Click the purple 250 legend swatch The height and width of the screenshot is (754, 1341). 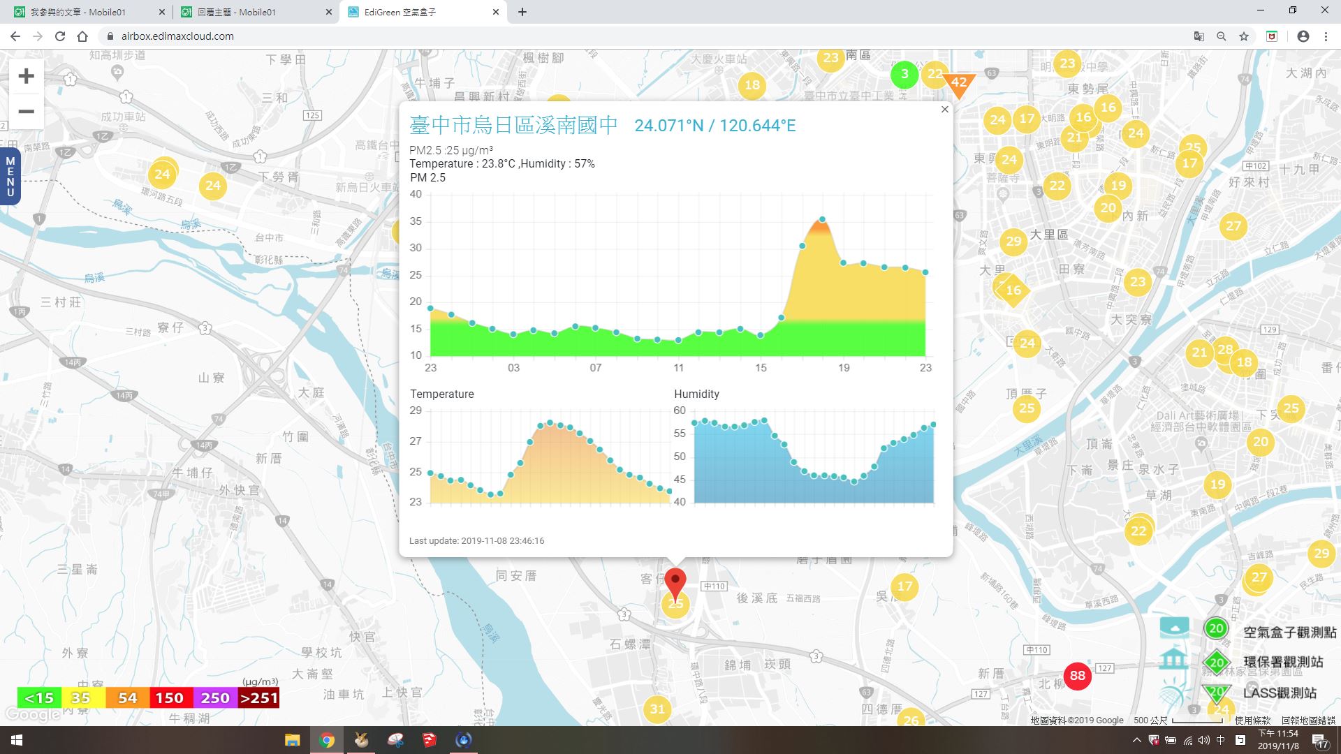[x=214, y=697]
